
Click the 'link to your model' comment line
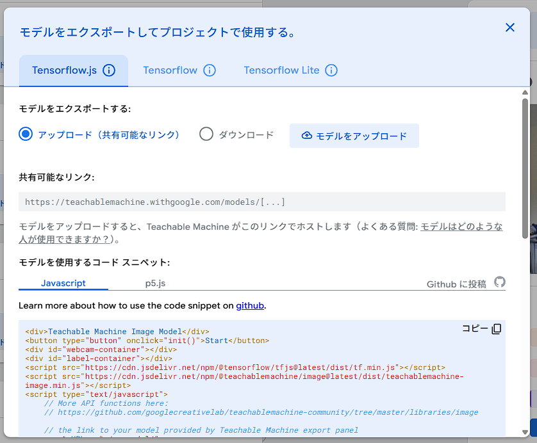pos(201,430)
